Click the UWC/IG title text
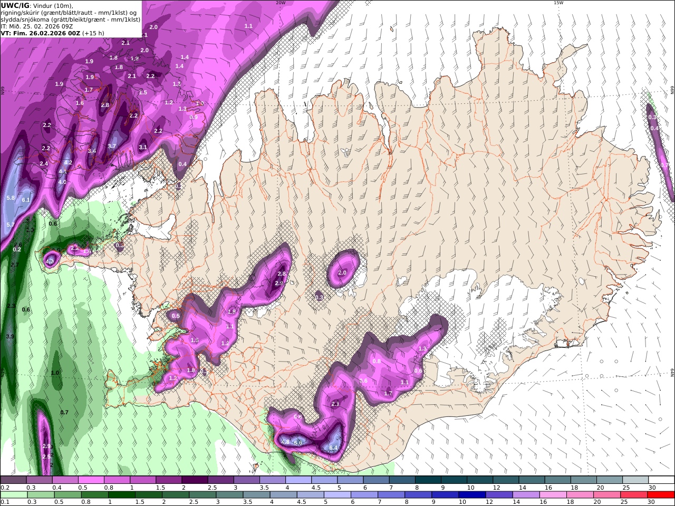 point(15,5)
